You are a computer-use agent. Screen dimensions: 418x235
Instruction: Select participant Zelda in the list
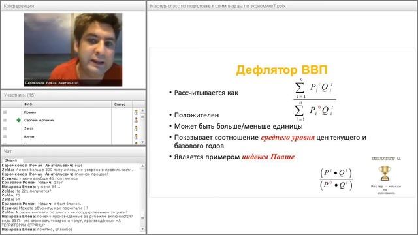pos(29,129)
